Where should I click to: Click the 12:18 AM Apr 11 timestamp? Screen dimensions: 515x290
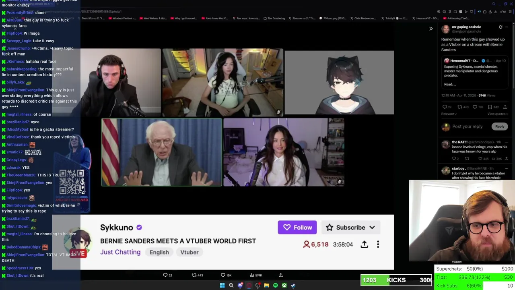point(458,95)
